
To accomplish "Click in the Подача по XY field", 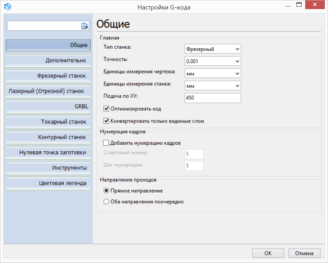I will [210, 98].
